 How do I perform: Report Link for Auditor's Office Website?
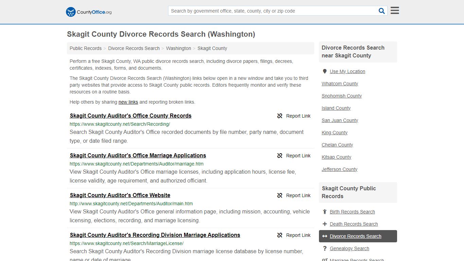pyautogui.click(x=294, y=195)
